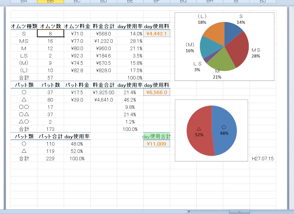The image size is (294, 214).
Task: Select the 3.5% usage rate cell
Action: (130, 56)
